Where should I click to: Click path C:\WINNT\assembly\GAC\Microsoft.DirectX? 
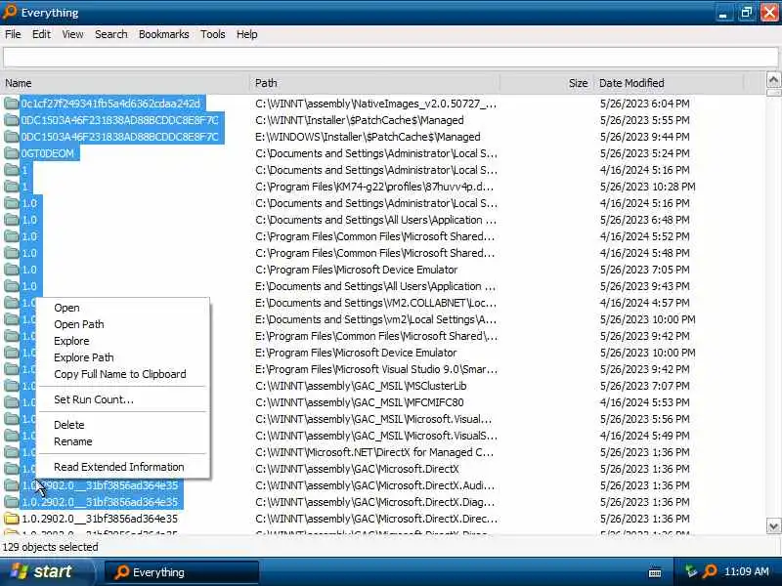[x=357, y=469]
